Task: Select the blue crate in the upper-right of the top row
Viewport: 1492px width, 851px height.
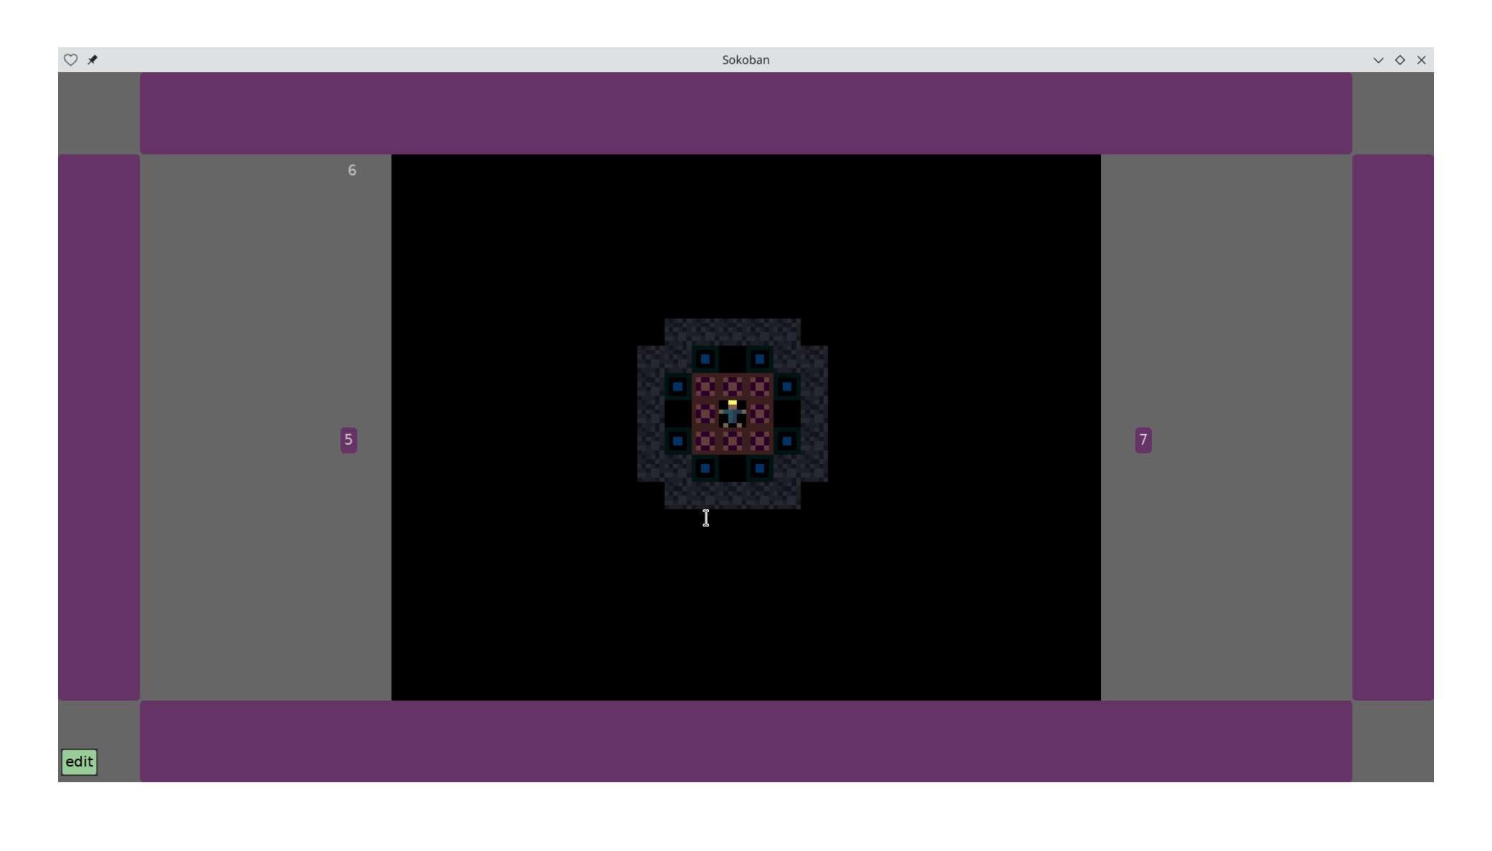Action: point(759,359)
